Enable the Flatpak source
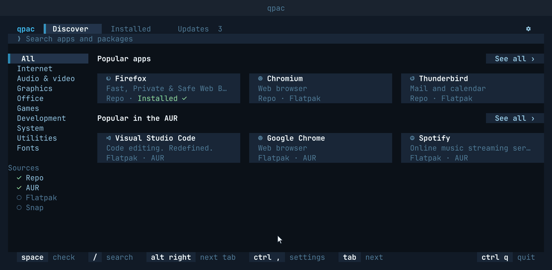This screenshot has width=552, height=270. [37, 198]
